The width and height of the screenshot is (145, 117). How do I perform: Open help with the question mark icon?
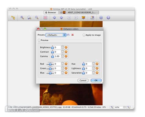(x=108, y=18)
